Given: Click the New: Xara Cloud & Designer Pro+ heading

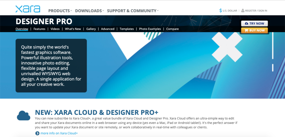Looking at the screenshot, I should pyautogui.click(x=97, y=112).
